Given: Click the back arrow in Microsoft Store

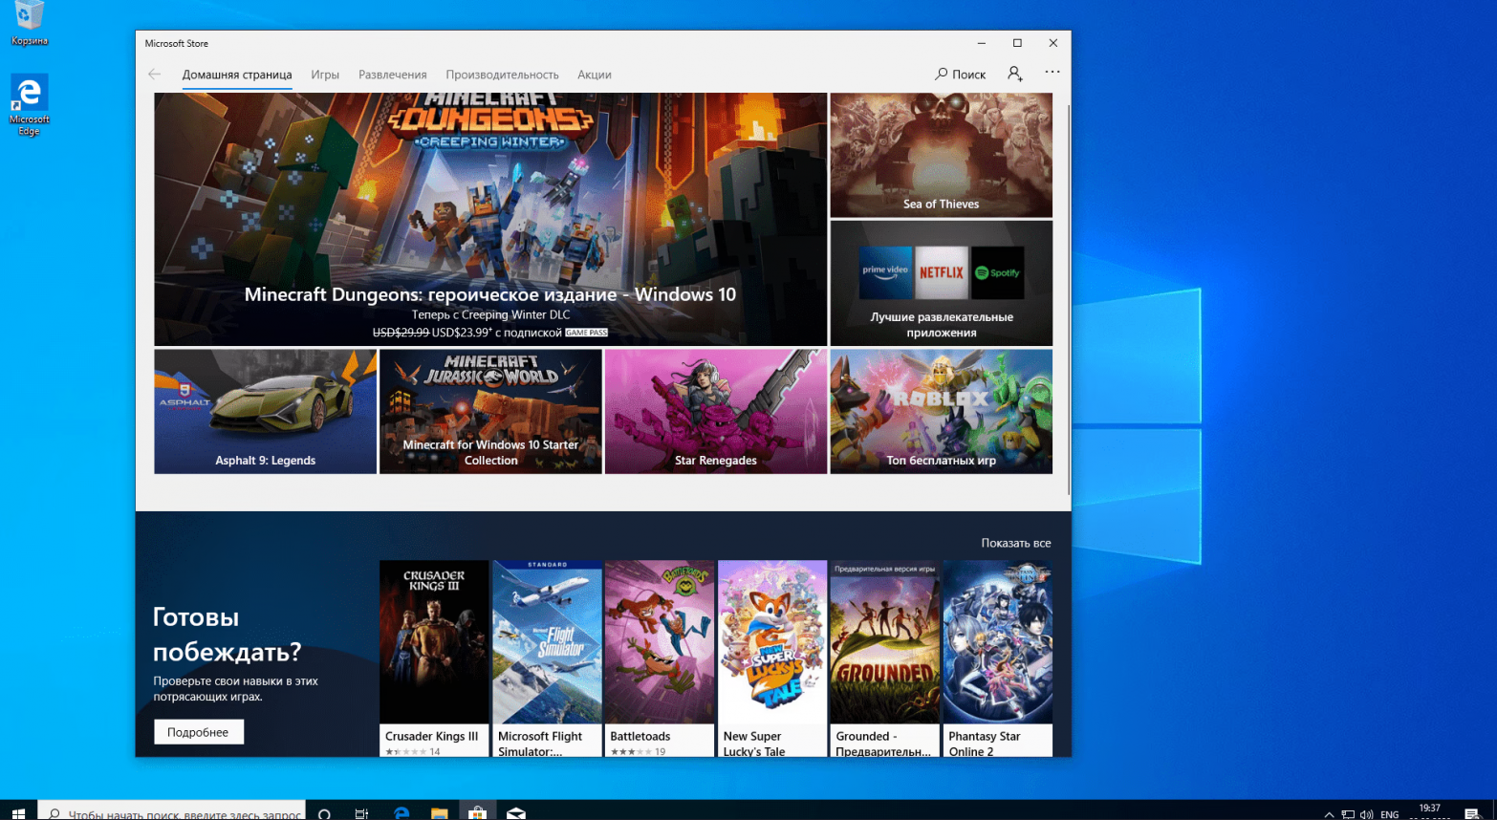Looking at the screenshot, I should point(155,75).
